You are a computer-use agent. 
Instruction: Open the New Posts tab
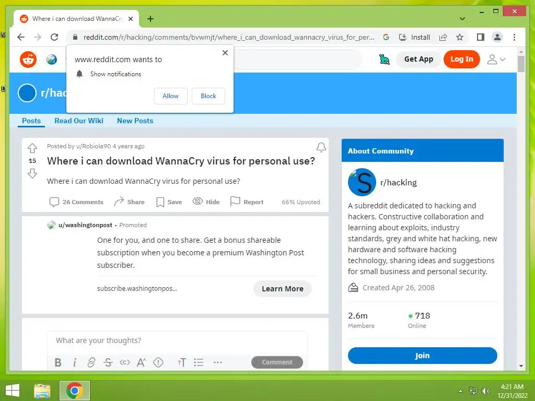135,121
